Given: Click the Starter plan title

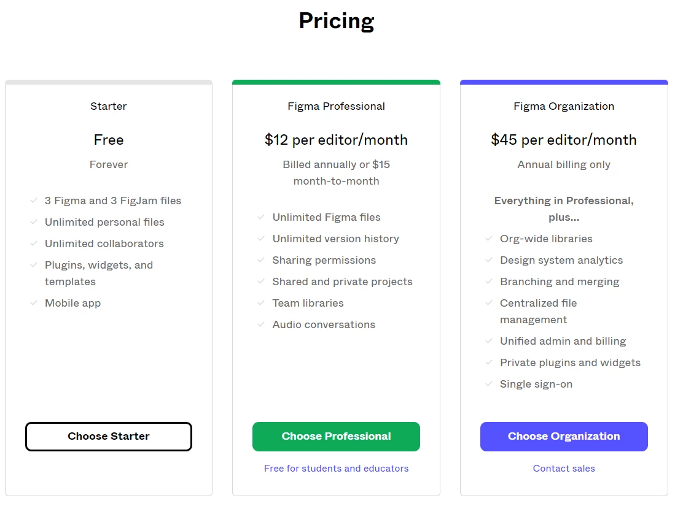Looking at the screenshot, I should click(109, 106).
